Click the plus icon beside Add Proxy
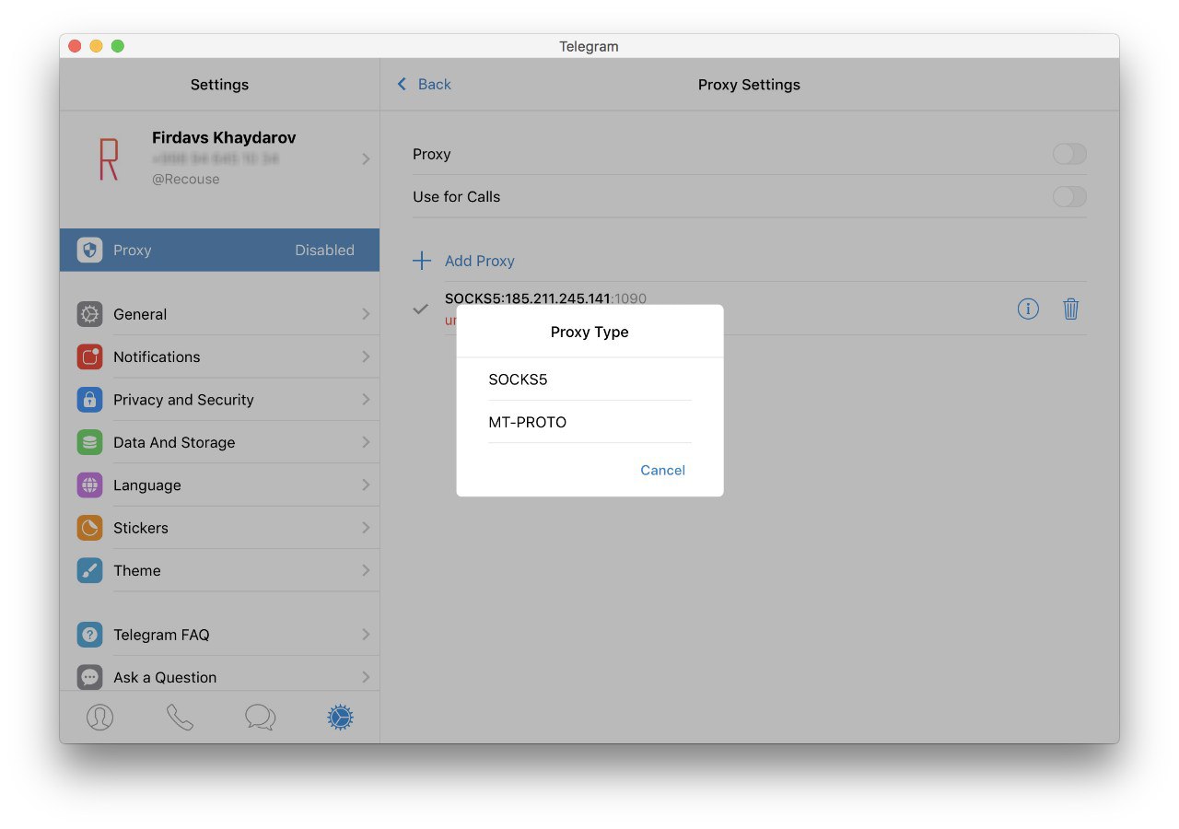The height and width of the screenshot is (829, 1179). pyautogui.click(x=422, y=261)
